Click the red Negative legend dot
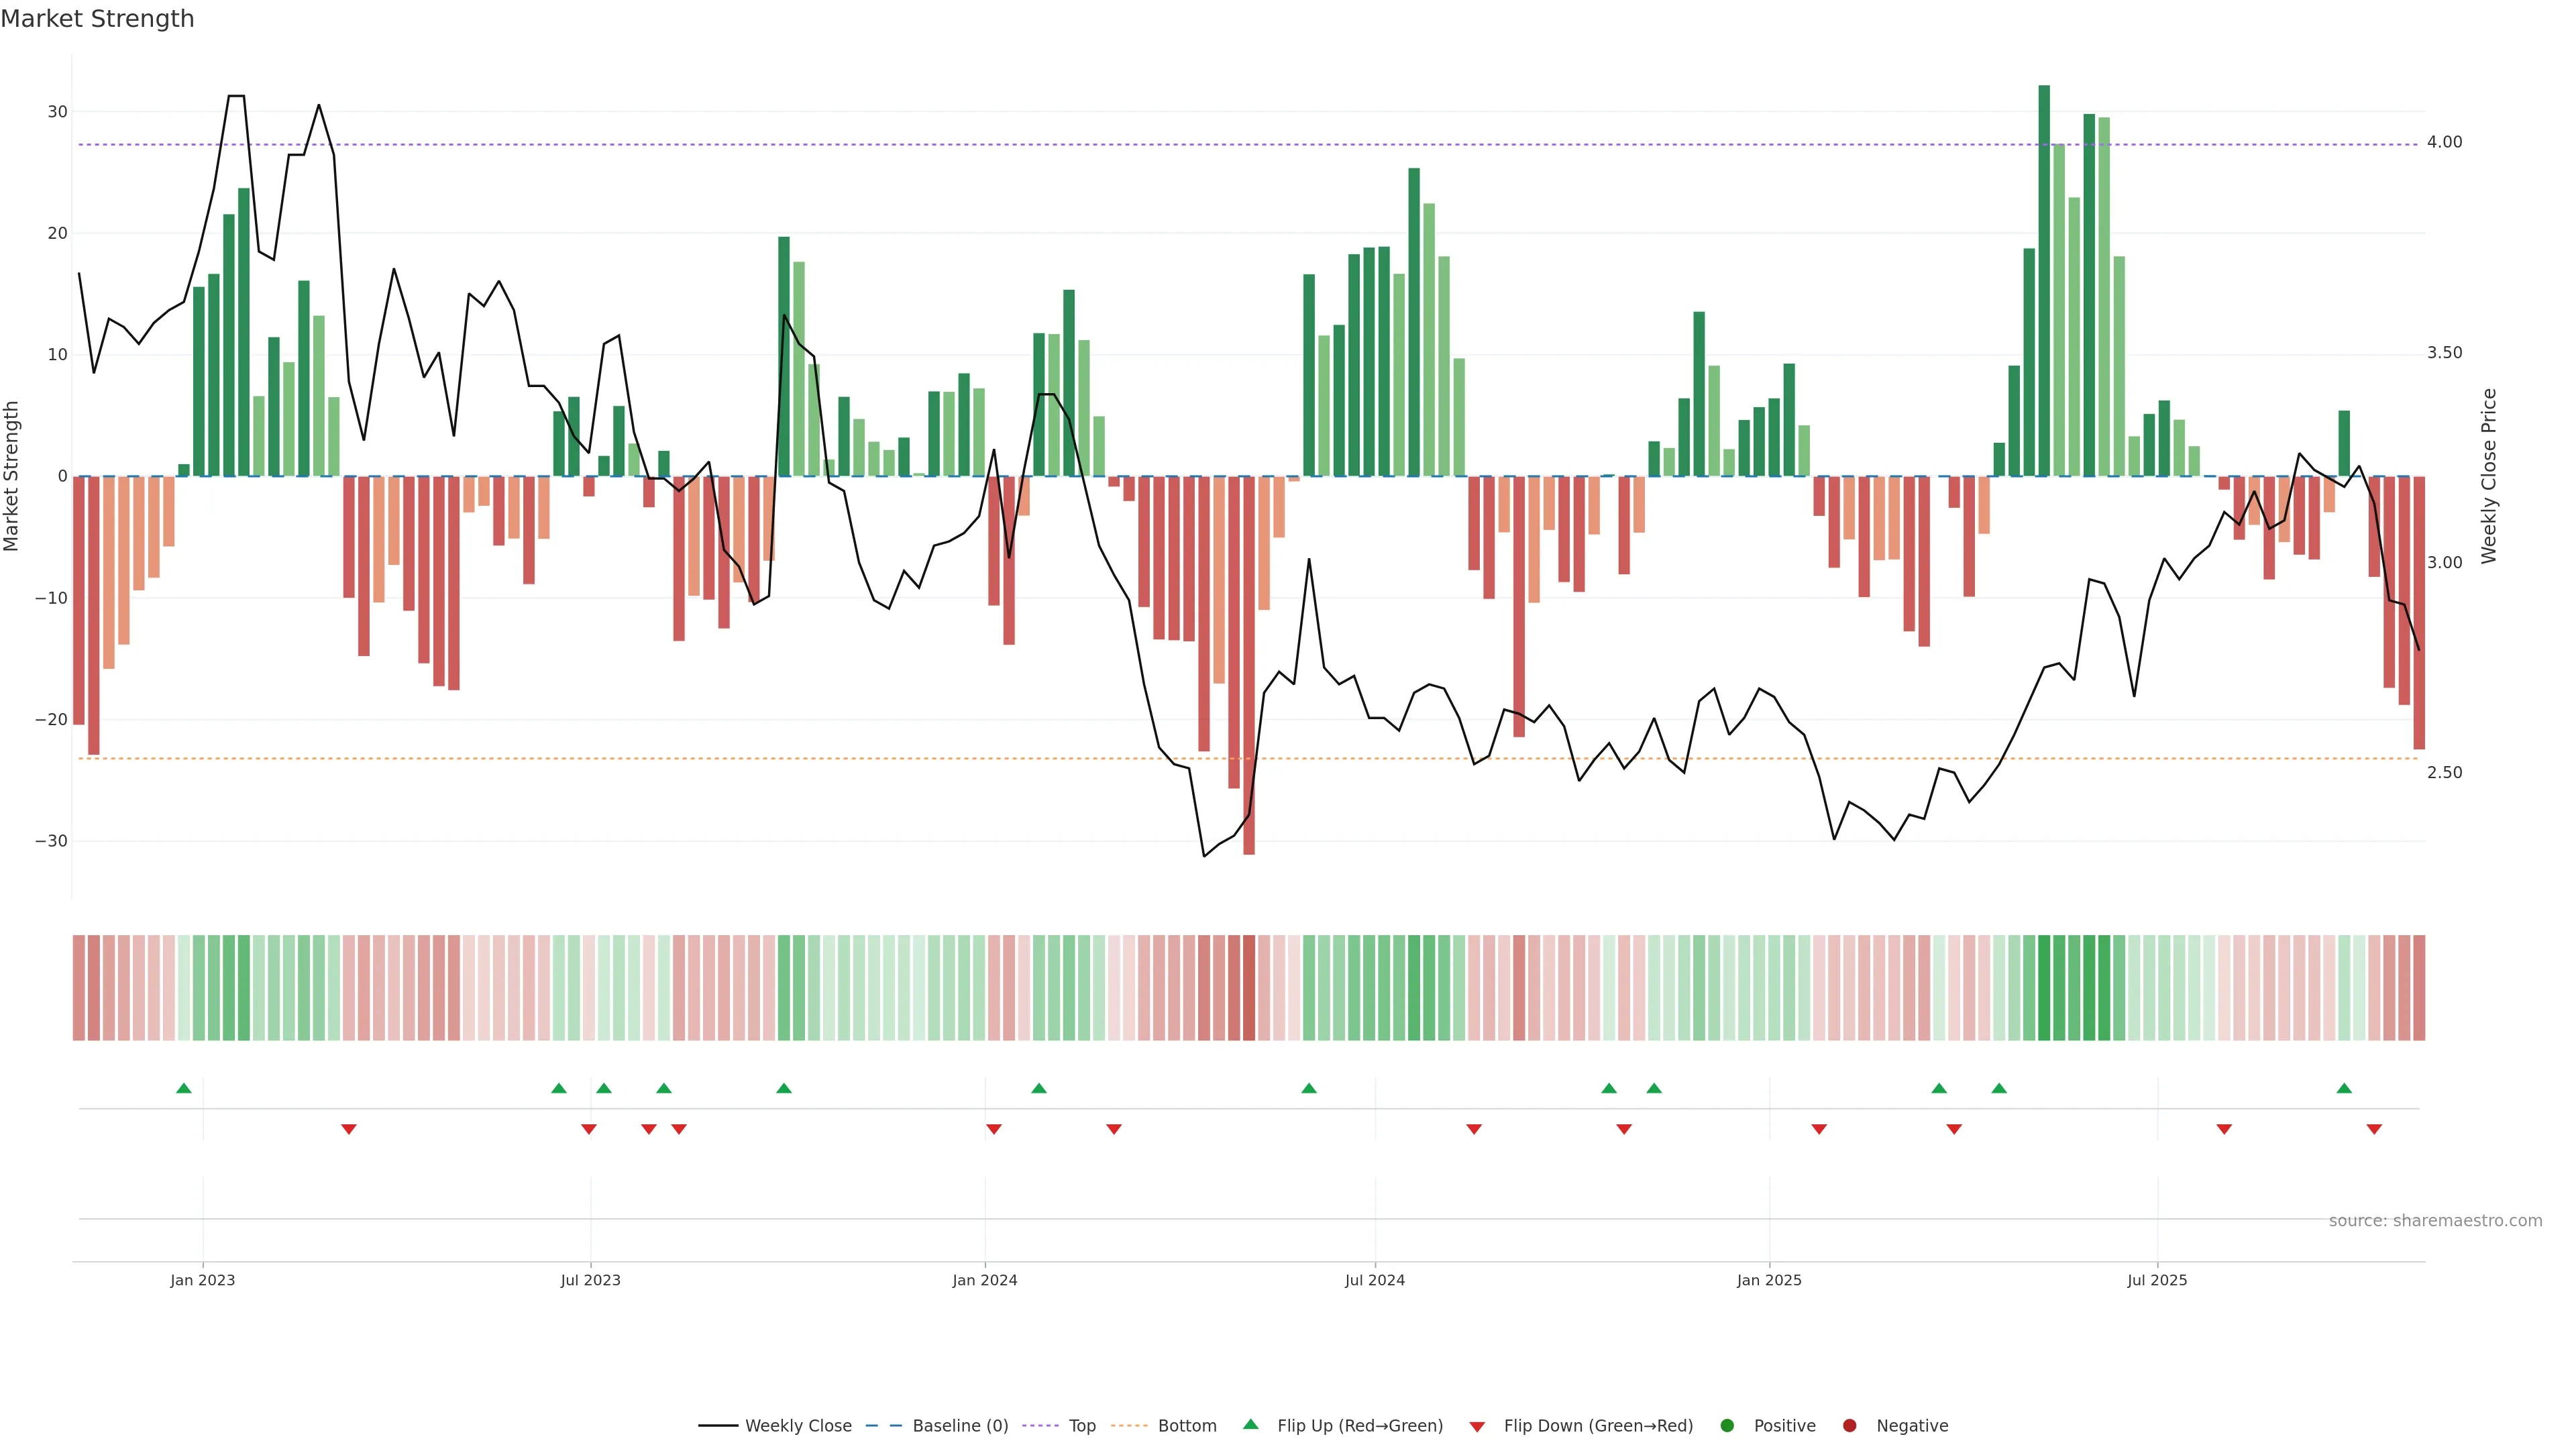This screenshot has width=2576, height=1449. click(x=1849, y=1426)
